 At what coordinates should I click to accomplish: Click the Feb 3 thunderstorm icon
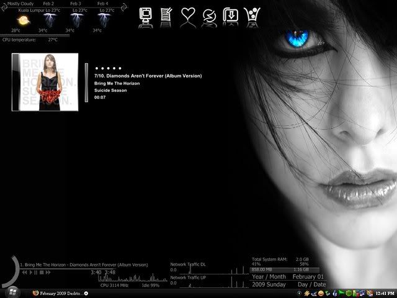pyautogui.click(x=77, y=20)
